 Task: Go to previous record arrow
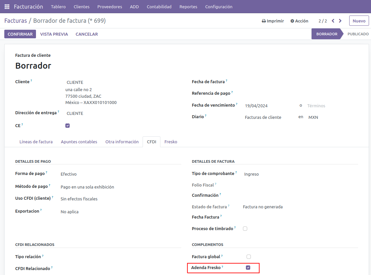[x=333, y=21]
